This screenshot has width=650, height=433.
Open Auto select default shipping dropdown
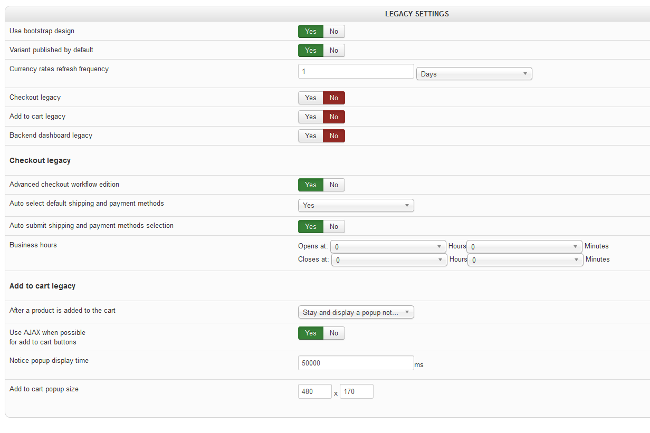pos(356,205)
